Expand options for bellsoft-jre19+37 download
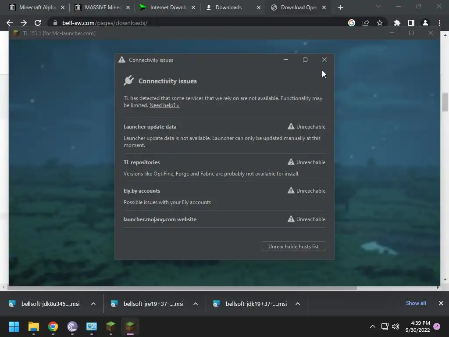The image size is (449, 337). (196, 304)
